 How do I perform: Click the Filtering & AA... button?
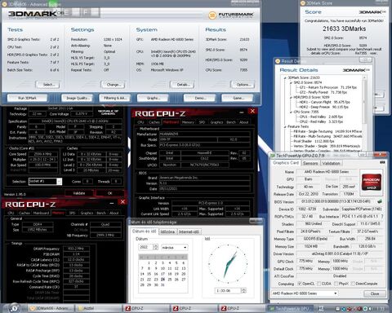(114, 98)
